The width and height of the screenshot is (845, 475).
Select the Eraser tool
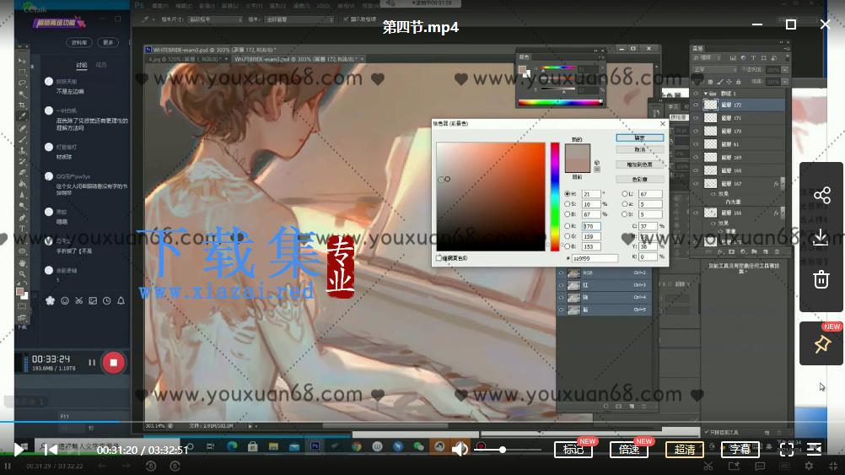pyautogui.click(x=22, y=172)
